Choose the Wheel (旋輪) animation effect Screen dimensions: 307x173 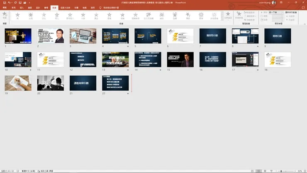122,16
